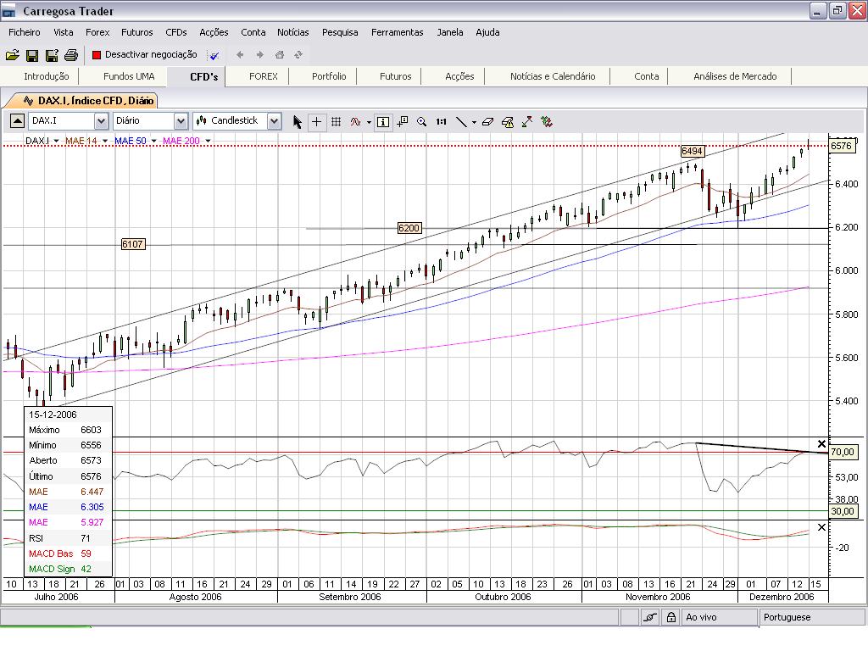Click the refresh navigation icon

298,54
